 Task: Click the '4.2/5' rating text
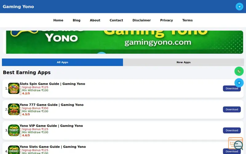tap(26, 93)
